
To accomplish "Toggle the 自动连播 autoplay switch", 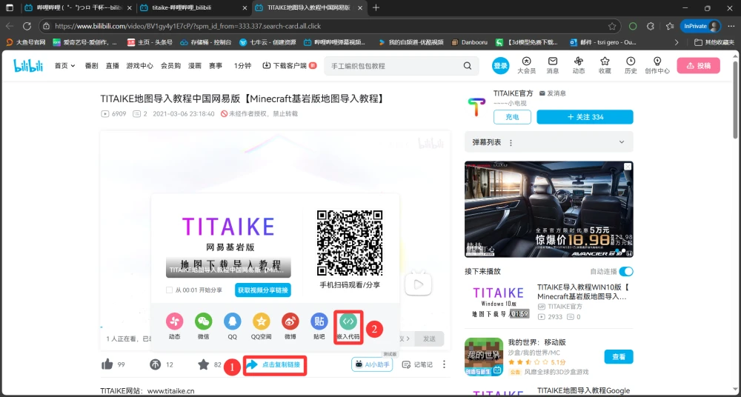I will [x=626, y=271].
